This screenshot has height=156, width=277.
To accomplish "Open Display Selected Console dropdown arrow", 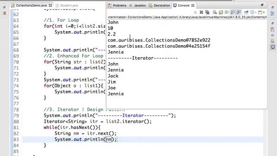I will click(256, 13).
